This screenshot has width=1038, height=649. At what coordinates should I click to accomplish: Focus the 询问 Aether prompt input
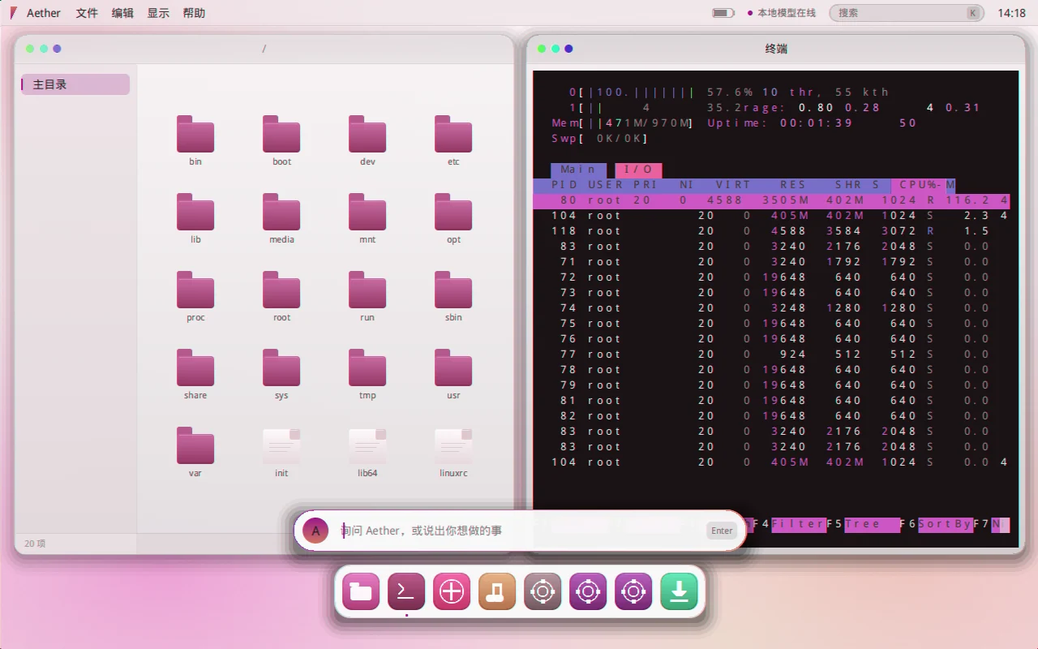coord(519,531)
